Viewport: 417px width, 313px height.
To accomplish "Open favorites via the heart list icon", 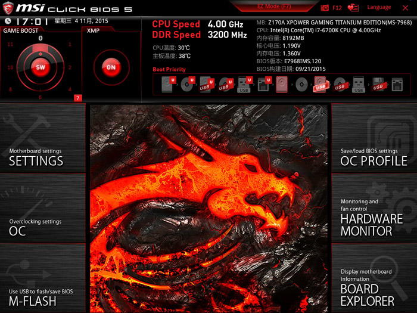I will [354, 8].
